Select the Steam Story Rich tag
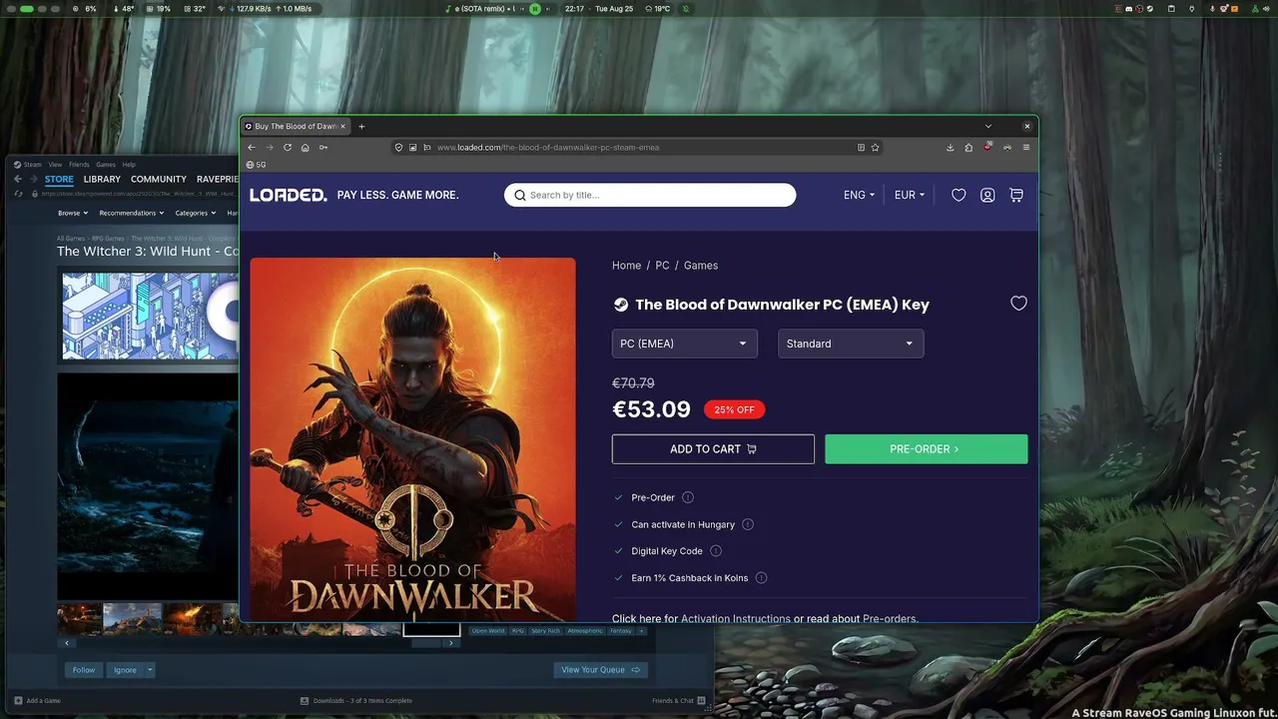The height and width of the screenshot is (719, 1278). tap(545, 631)
